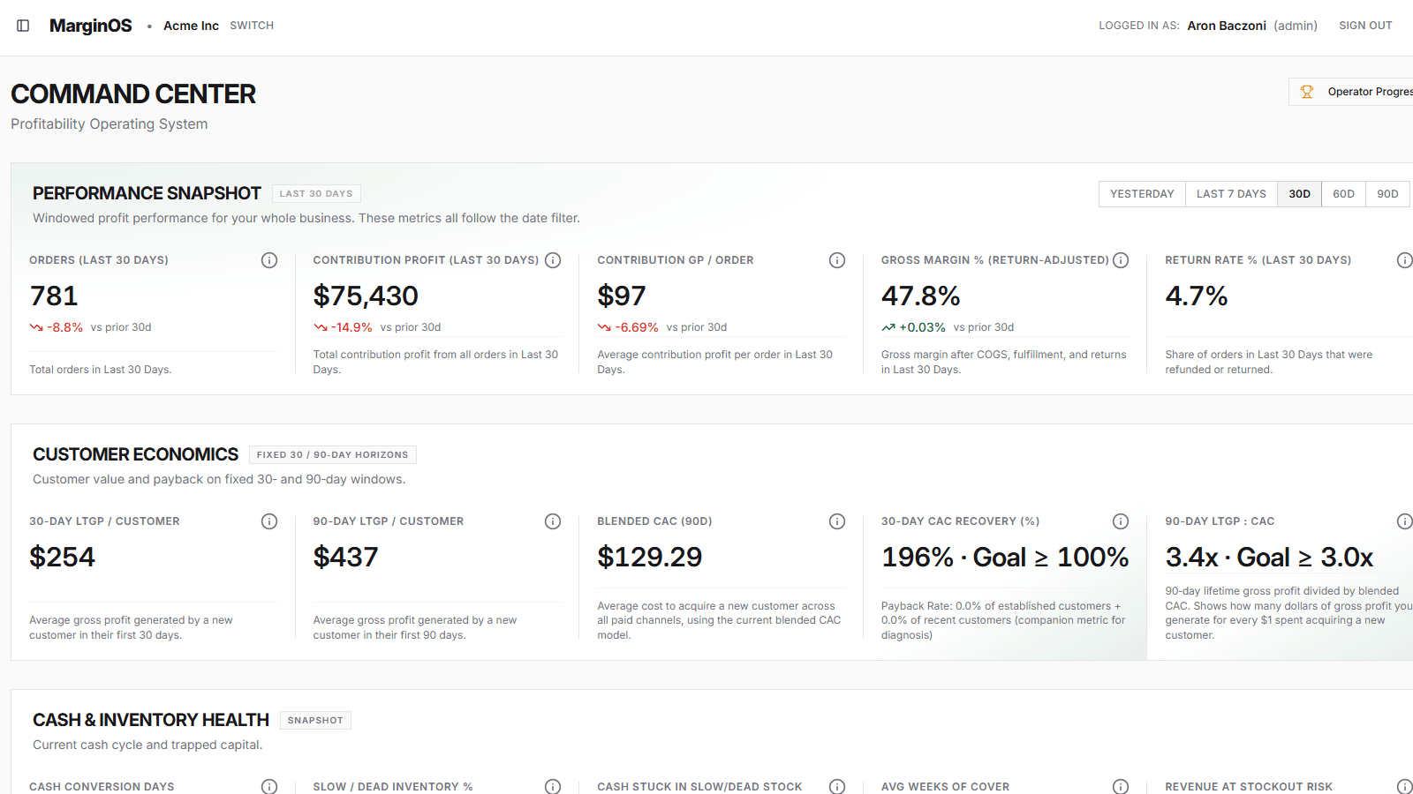View info for Gross Margin % metric

pos(1121,260)
